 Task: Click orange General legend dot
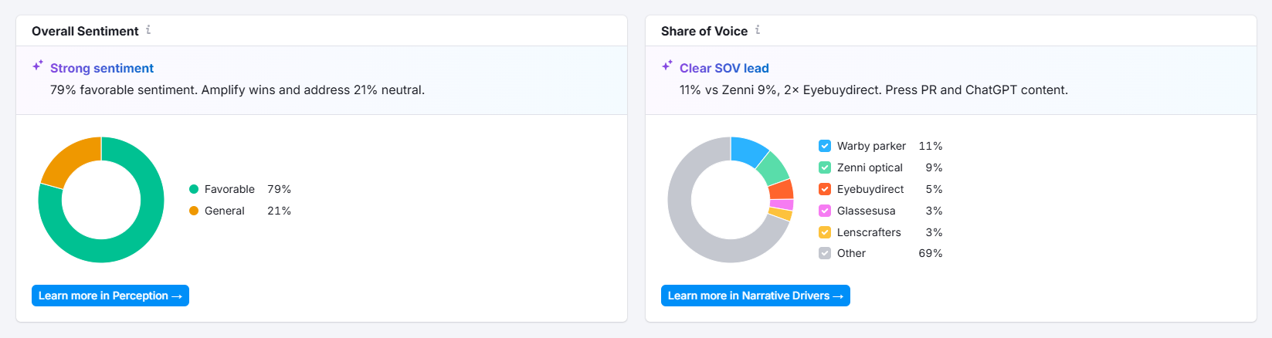point(194,211)
